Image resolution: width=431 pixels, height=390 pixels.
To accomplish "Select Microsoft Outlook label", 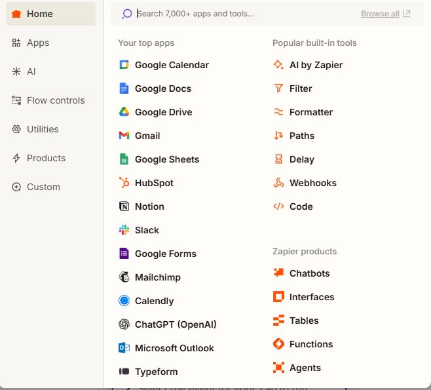I will [174, 348].
